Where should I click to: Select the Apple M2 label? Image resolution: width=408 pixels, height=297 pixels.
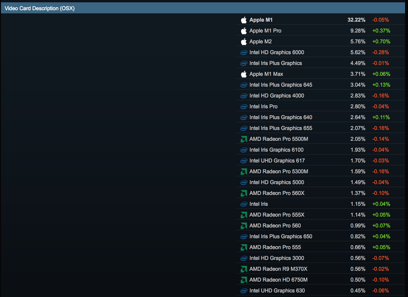(x=261, y=42)
